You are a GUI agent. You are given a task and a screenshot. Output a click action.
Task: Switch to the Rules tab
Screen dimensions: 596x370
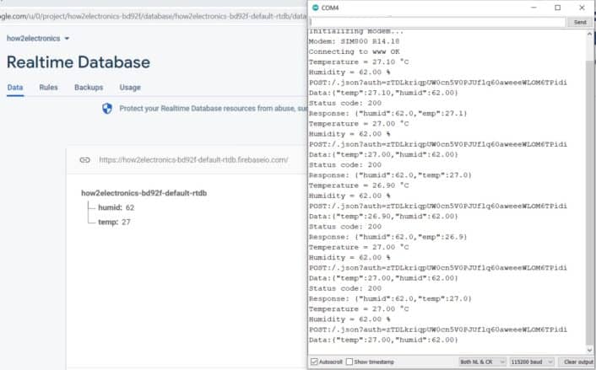(x=48, y=88)
